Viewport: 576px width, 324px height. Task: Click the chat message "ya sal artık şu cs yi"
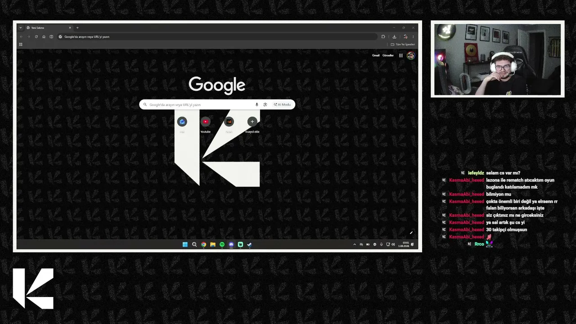click(505, 222)
